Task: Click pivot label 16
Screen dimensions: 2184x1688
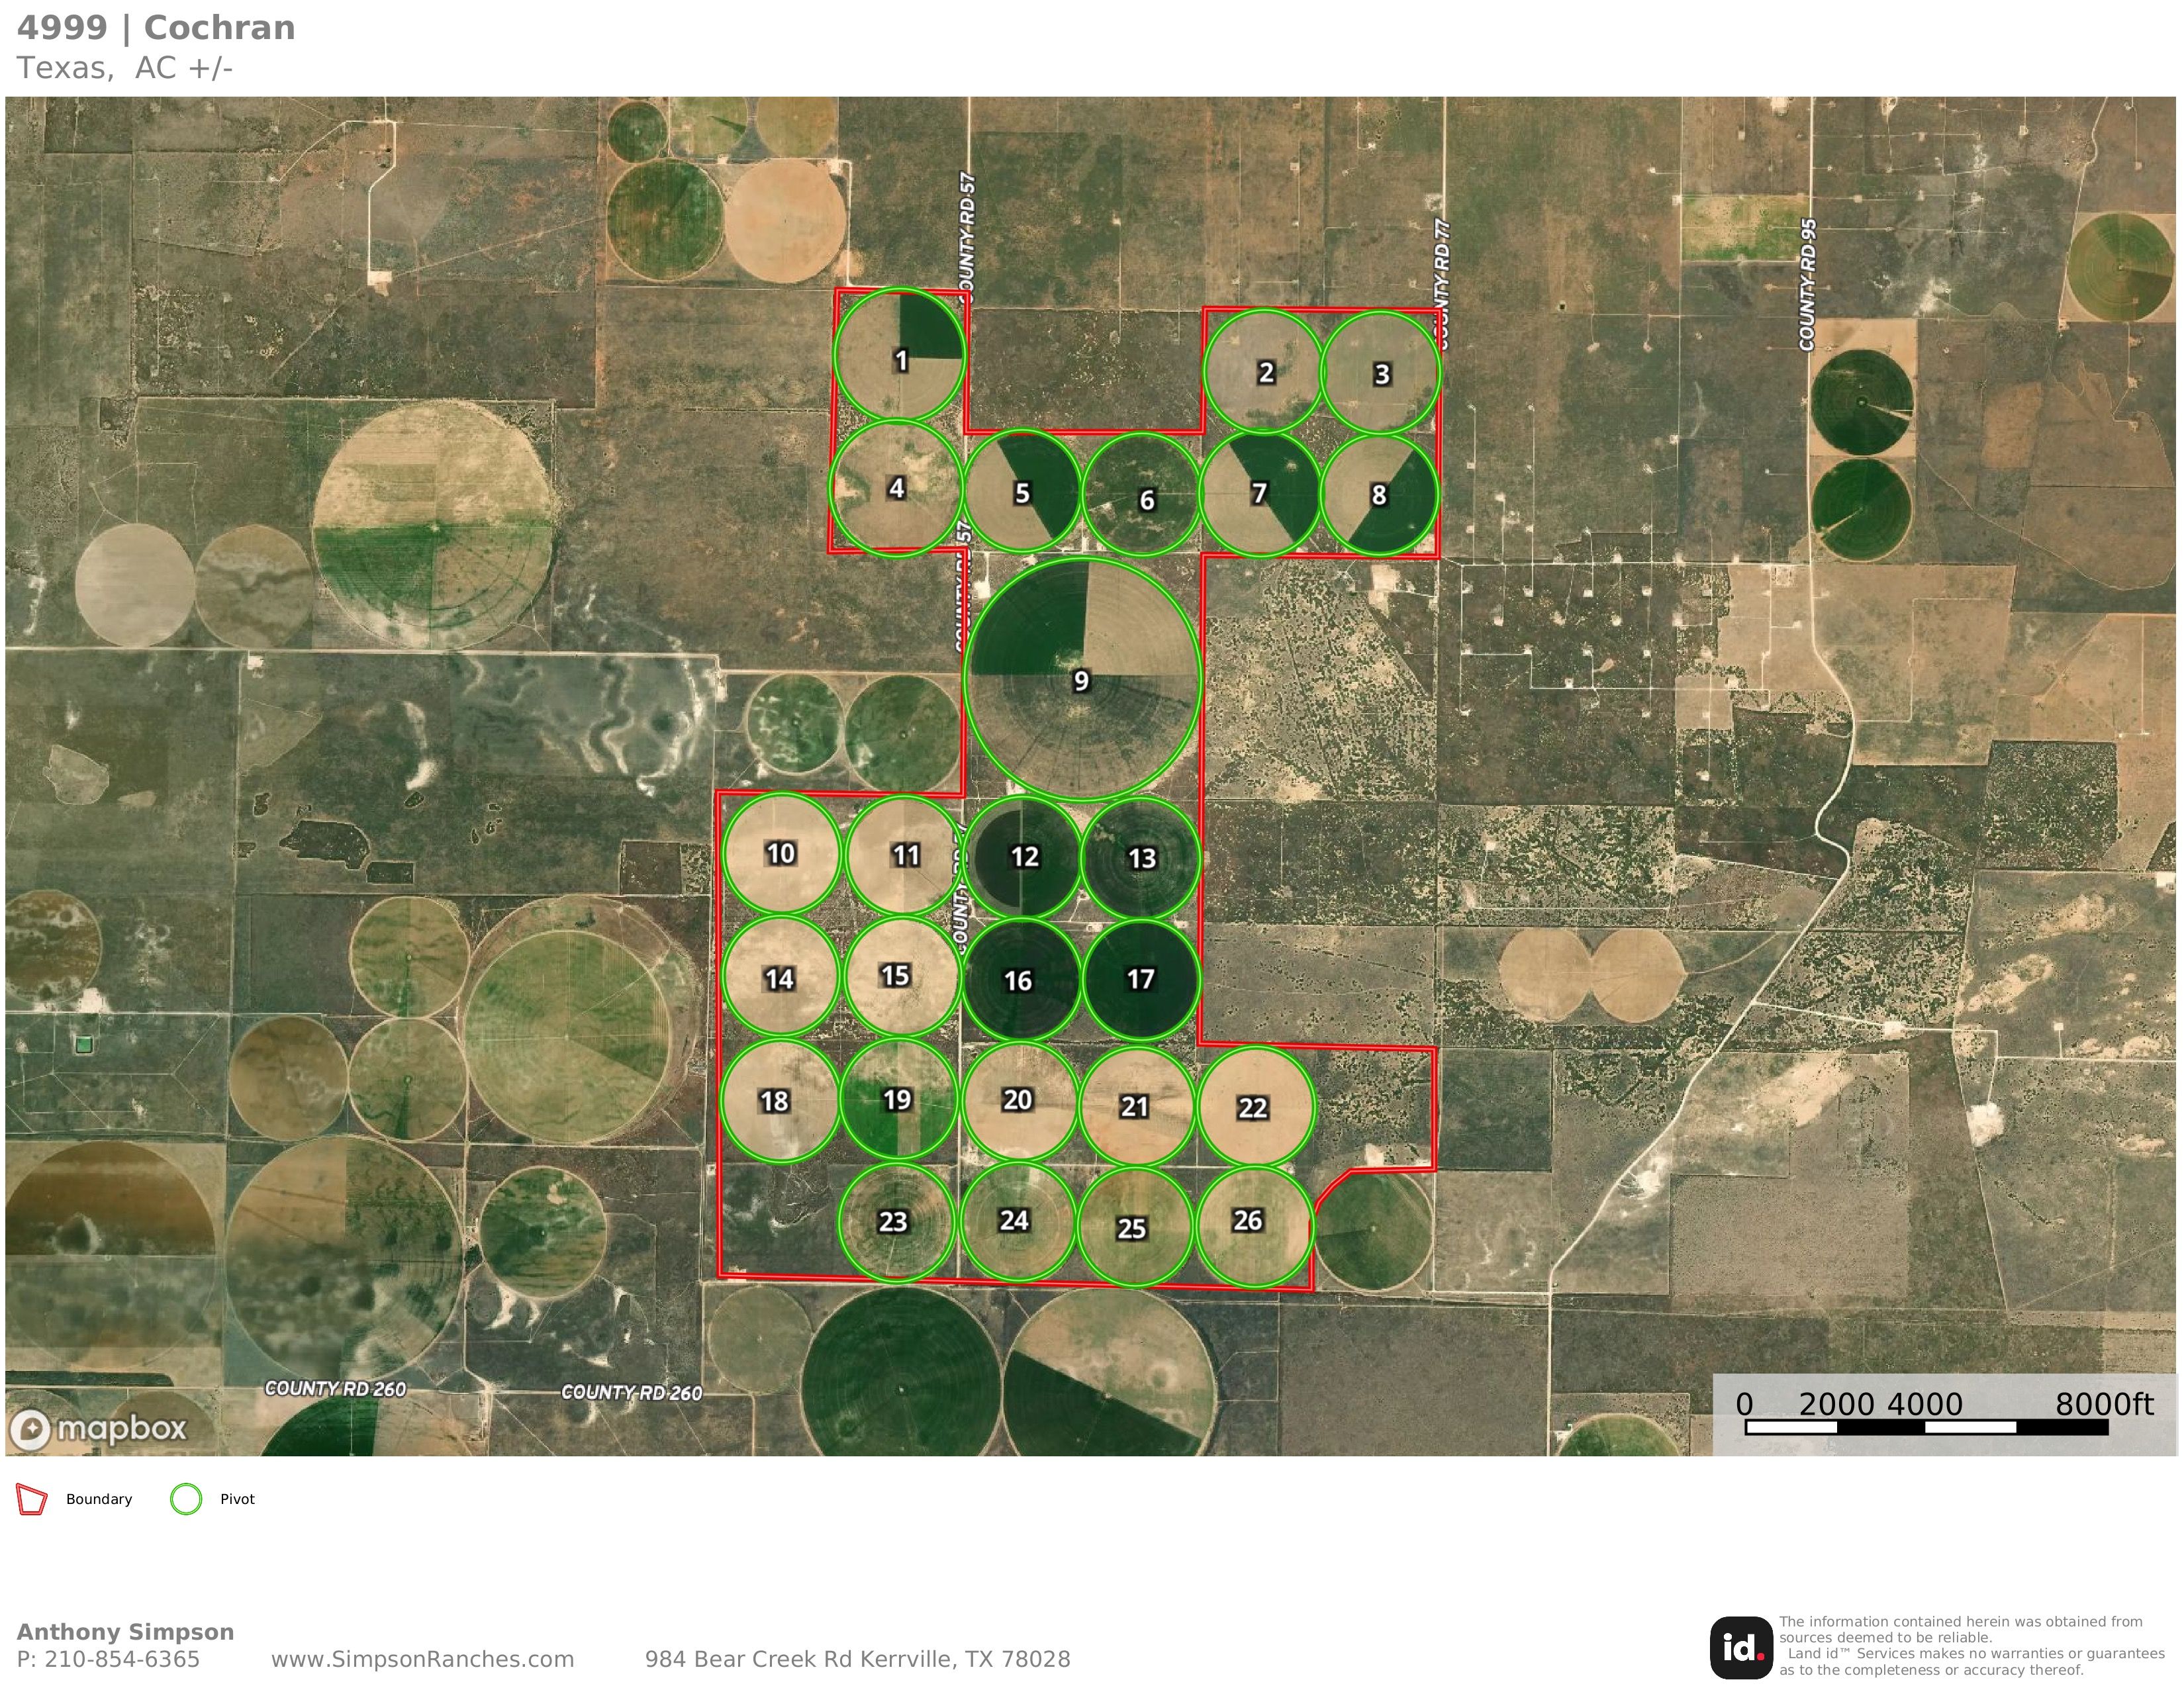Action: click(x=1017, y=981)
